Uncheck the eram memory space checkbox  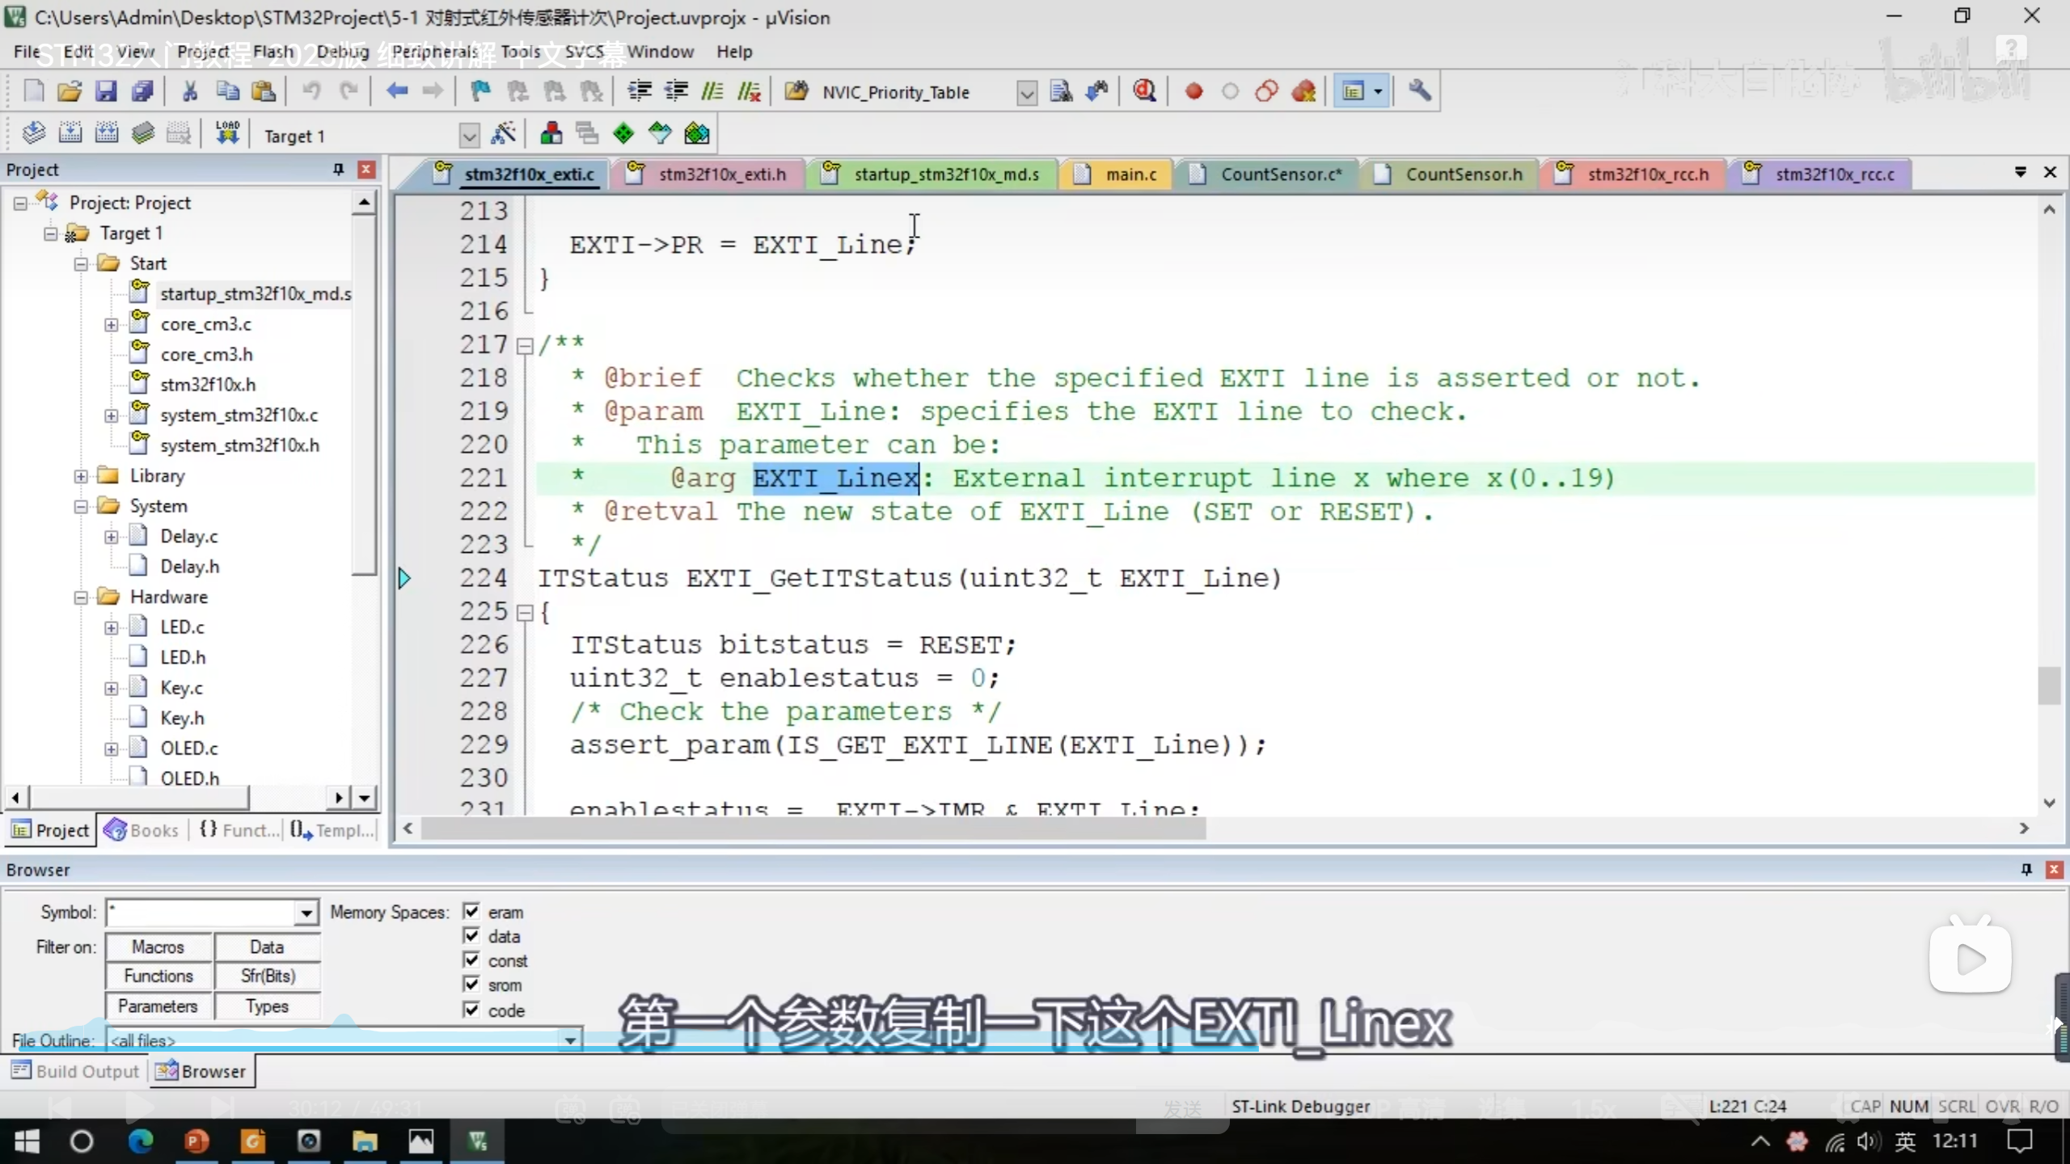(x=471, y=912)
